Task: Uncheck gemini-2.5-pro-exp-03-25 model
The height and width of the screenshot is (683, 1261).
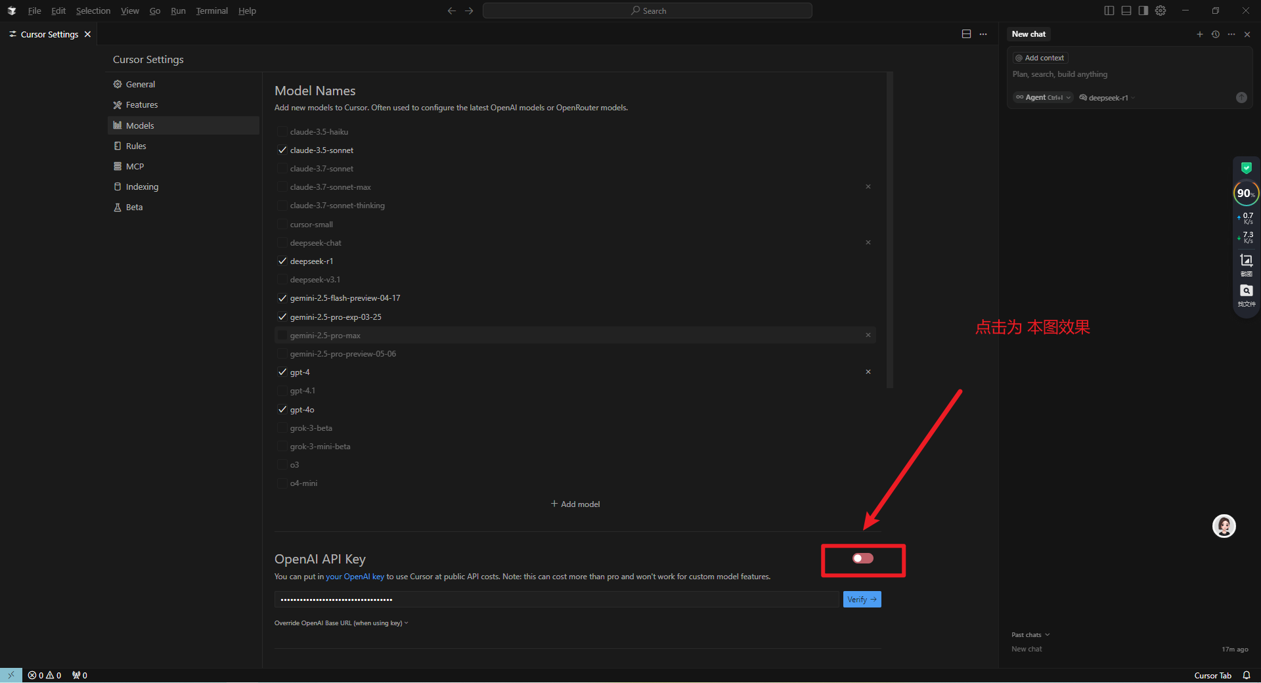Action: pos(282,317)
